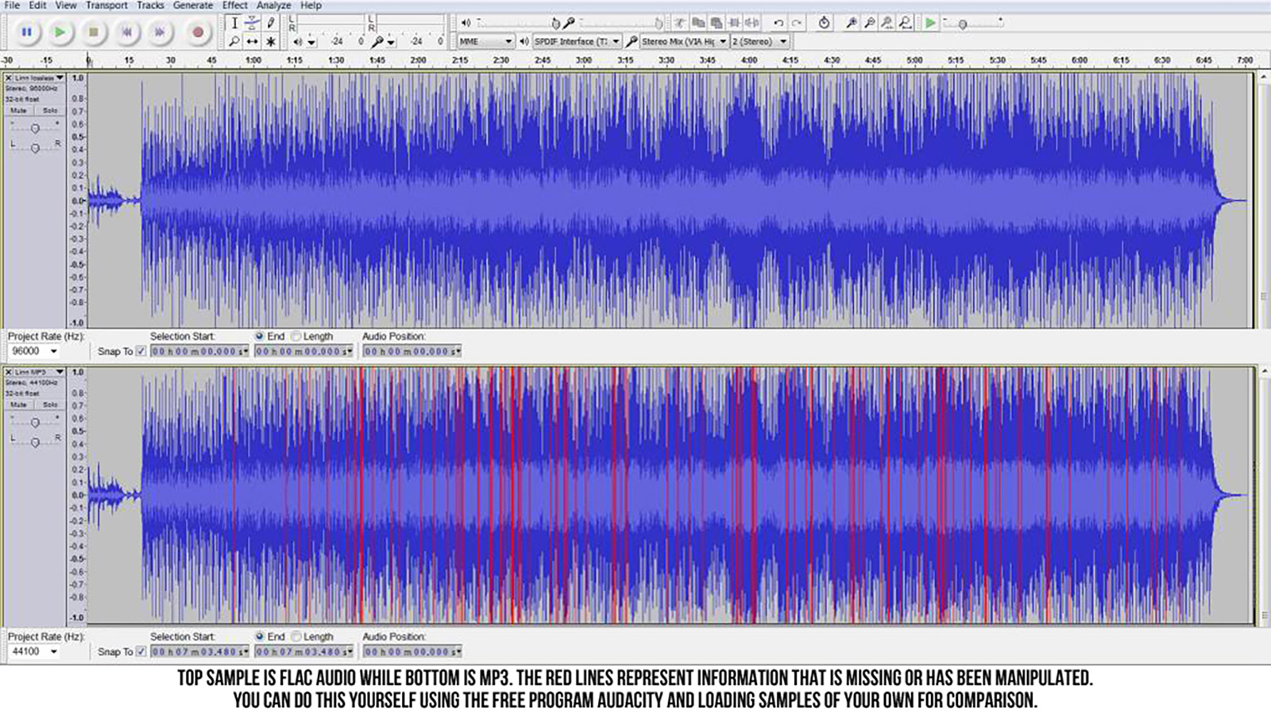
Task: Select Length radio in the 44100 project bar
Action: 296,636
